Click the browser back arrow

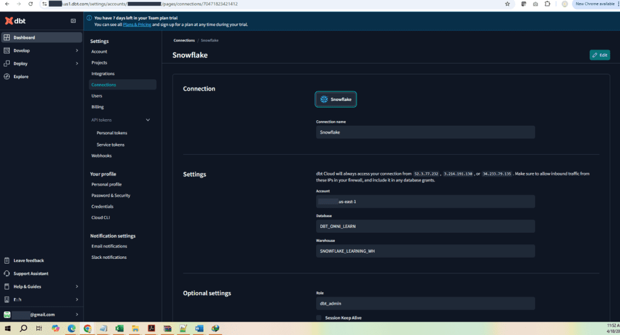7,4
